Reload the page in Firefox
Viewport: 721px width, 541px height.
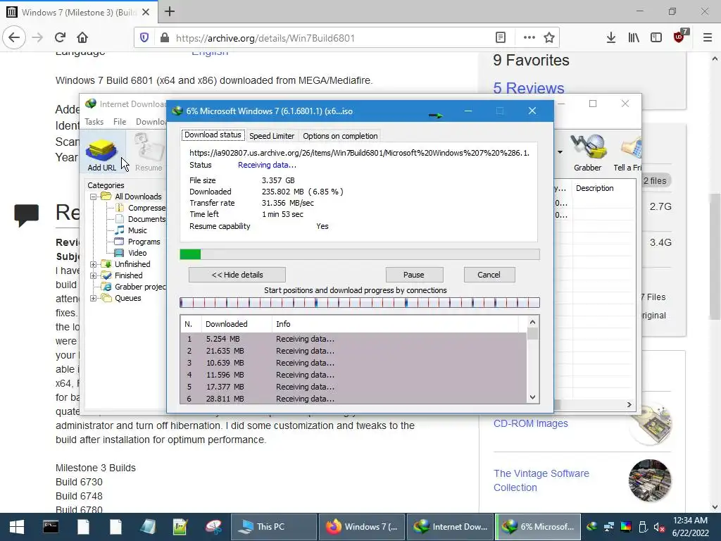point(60,38)
